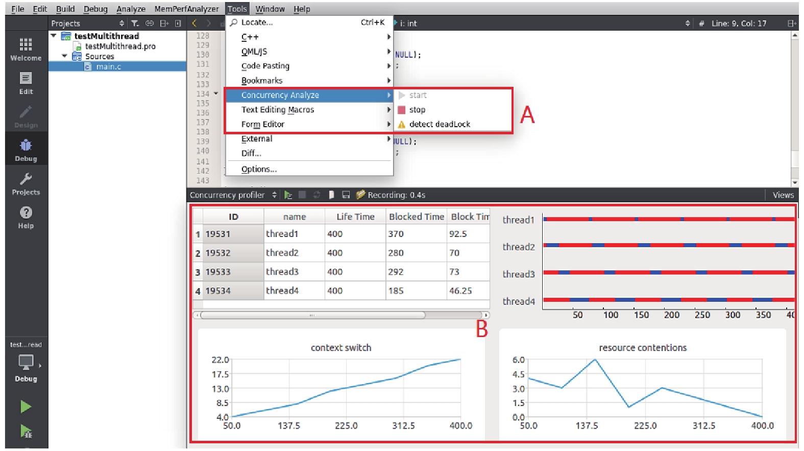Open the Help mode icon
The height and width of the screenshot is (451, 804).
tap(26, 218)
